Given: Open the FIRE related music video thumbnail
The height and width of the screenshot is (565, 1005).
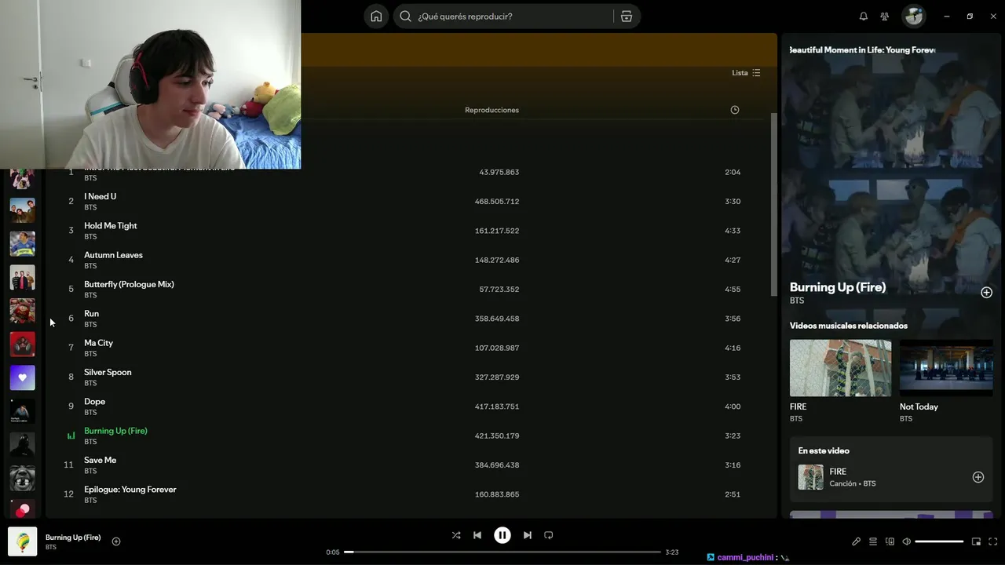Looking at the screenshot, I should coord(840,368).
